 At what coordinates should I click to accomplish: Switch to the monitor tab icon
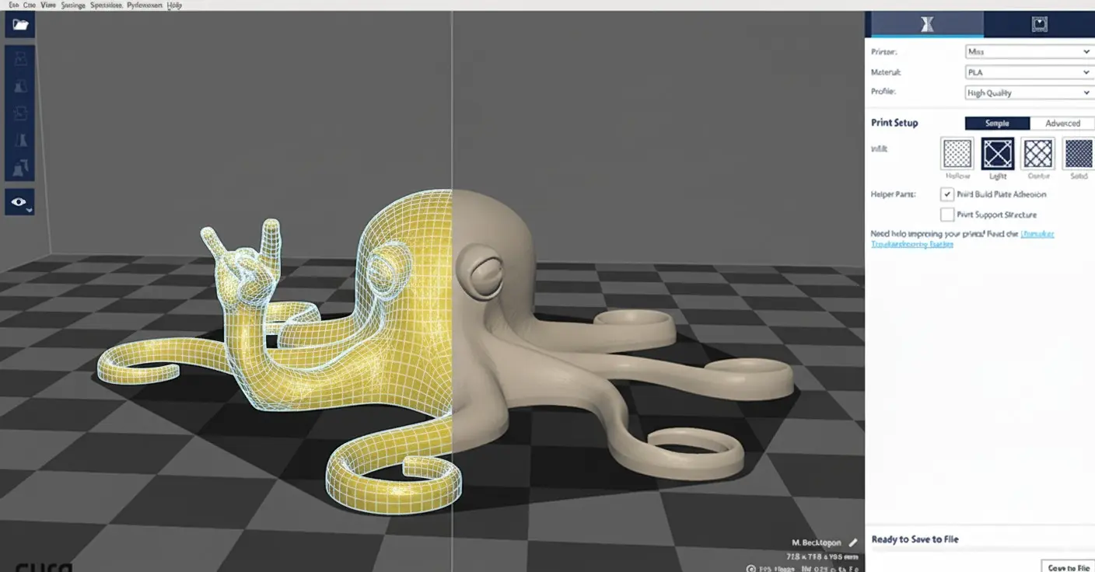(1039, 25)
